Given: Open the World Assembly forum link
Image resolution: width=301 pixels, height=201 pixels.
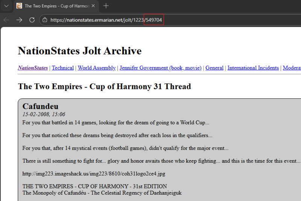Looking at the screenshot, I should (x=97, y=68).
